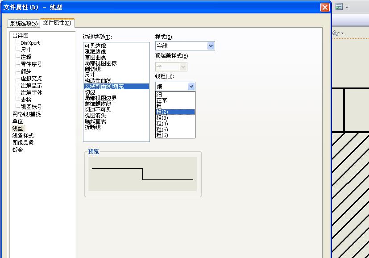Open the 样式 dropdown showing 实线
This screenshot has width=369, height=258.
pos(185,46)
